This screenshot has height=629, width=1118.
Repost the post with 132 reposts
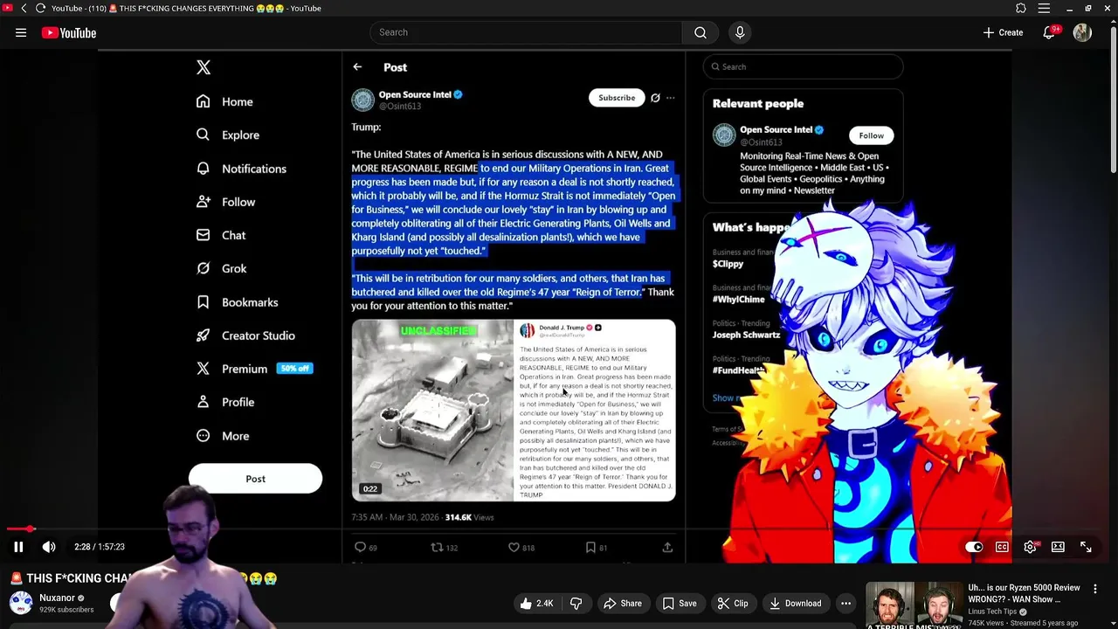coord(445,548)
